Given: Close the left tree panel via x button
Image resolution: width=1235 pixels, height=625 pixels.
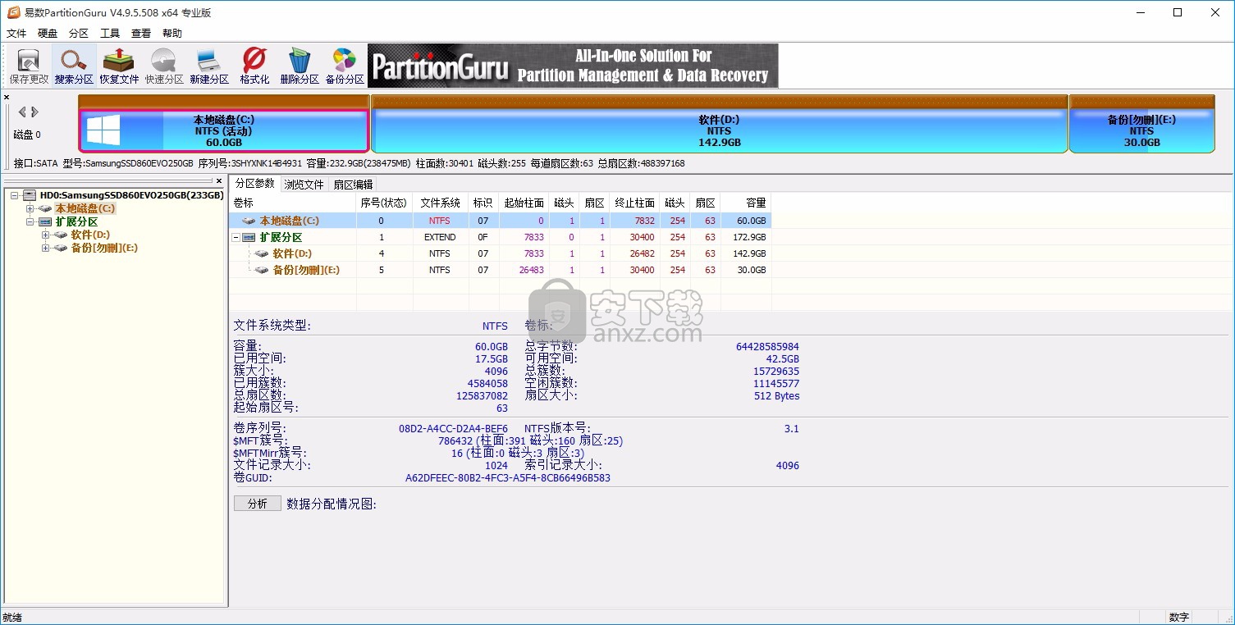Looking at the screenshot, I should coord(219,180).
